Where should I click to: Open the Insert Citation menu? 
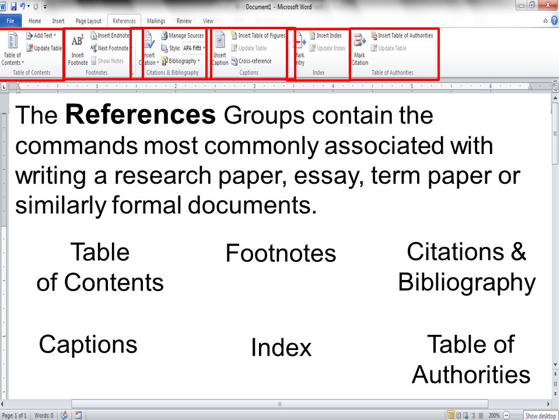click(150, 48)
